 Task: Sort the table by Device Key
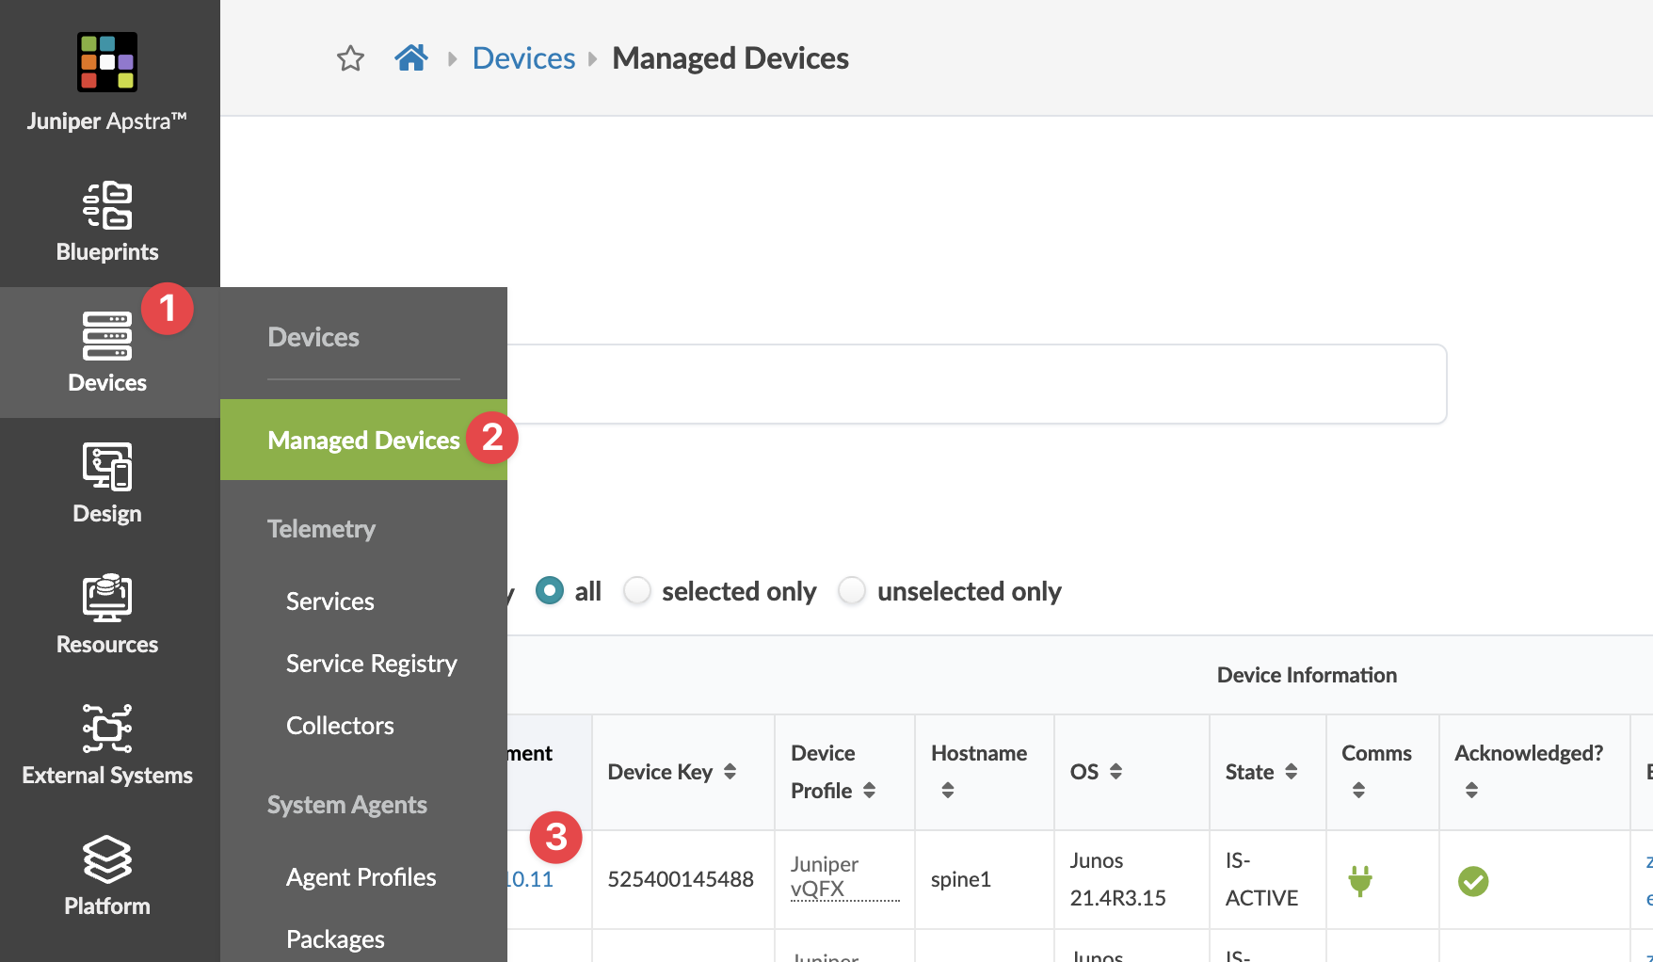(x=730, y=772)
